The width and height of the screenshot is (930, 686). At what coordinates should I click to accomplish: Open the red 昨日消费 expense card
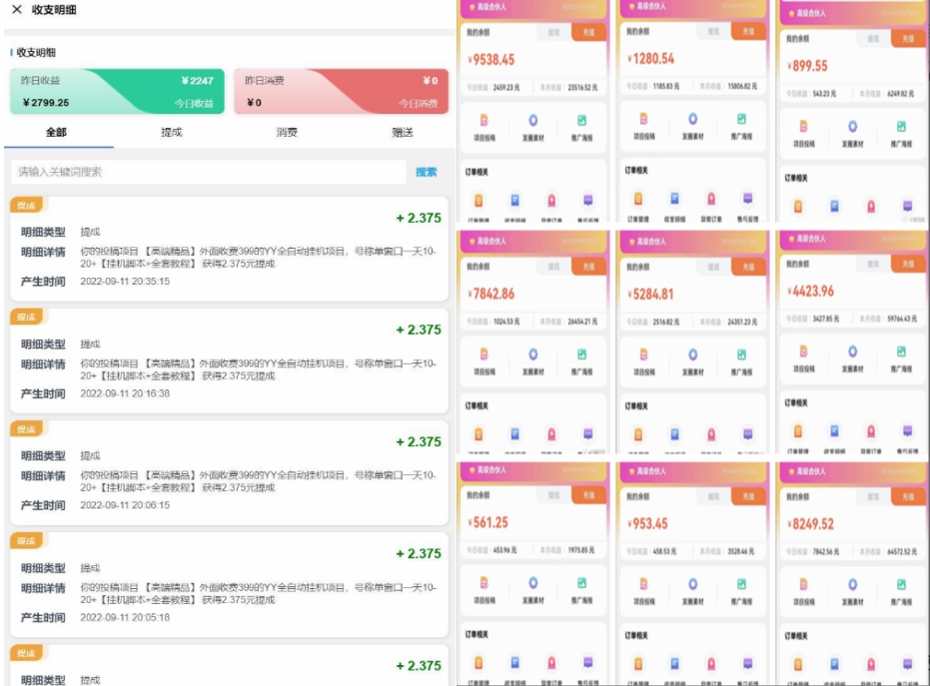(x=341, y=91)
